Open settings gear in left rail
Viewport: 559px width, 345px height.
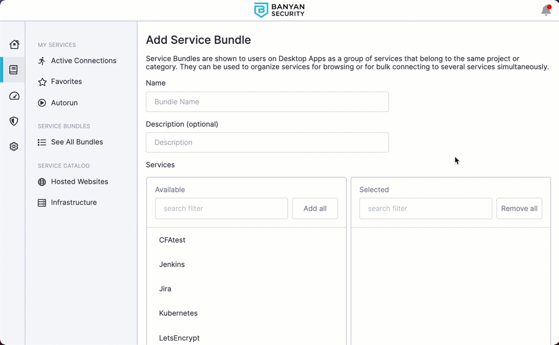[14, 147]
